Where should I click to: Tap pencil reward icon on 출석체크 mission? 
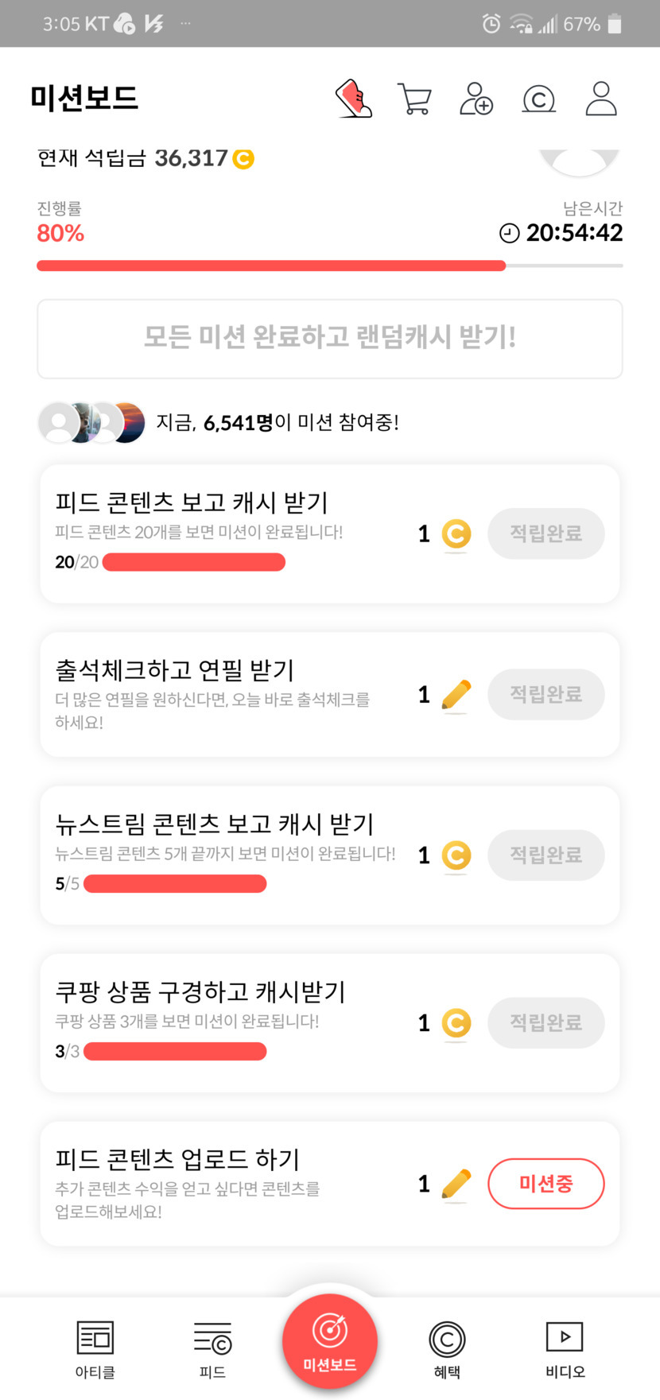click(456, 696)
